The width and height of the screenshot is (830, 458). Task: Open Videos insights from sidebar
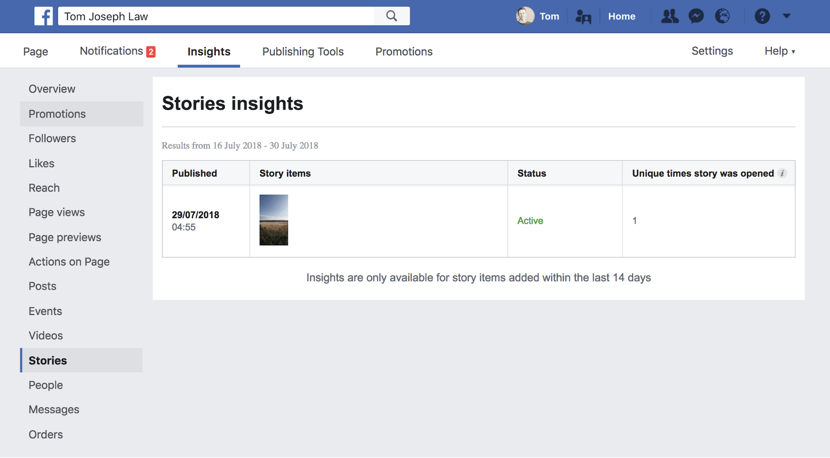46,336
